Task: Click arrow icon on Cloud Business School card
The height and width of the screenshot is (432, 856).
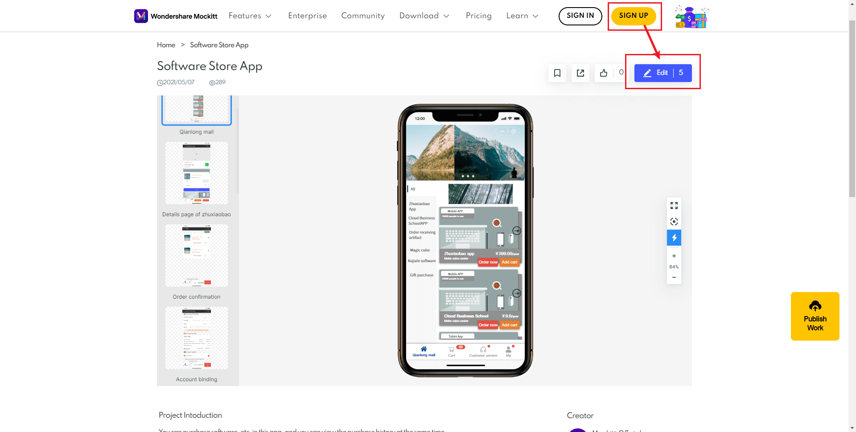Action: click(517, 293)
